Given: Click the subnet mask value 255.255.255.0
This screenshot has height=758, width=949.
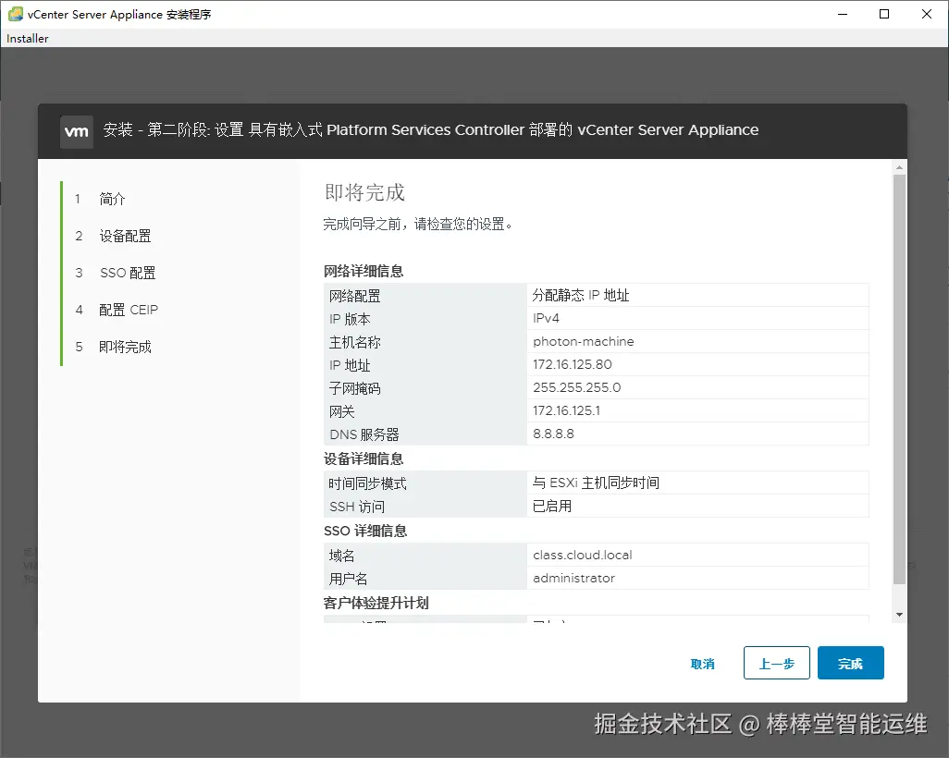Looking at the screenshot, I should pyautogui.click(x=577, y=387).
